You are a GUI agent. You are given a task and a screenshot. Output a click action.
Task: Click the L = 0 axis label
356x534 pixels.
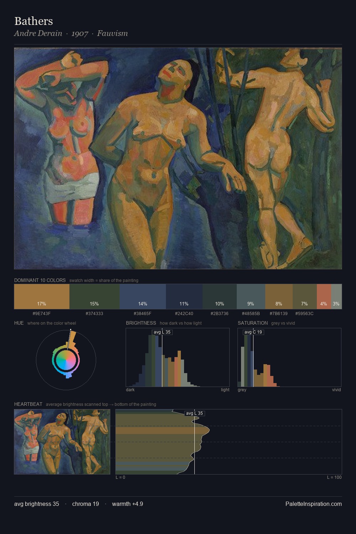pyautogui.click(x=120, y=477)
